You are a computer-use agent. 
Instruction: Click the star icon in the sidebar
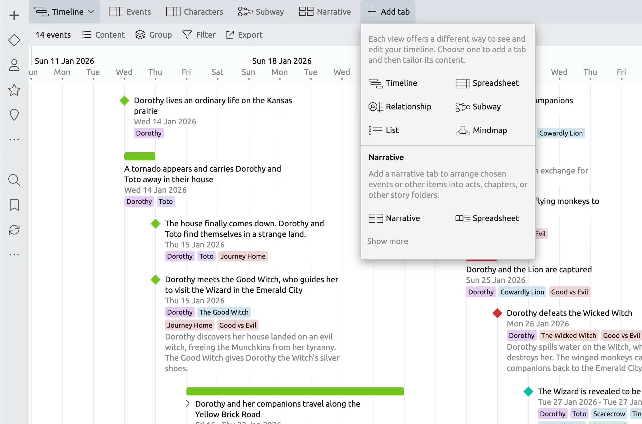coord(14,90)
